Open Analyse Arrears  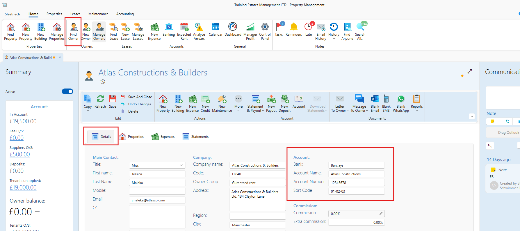click(x=199, y=31)
